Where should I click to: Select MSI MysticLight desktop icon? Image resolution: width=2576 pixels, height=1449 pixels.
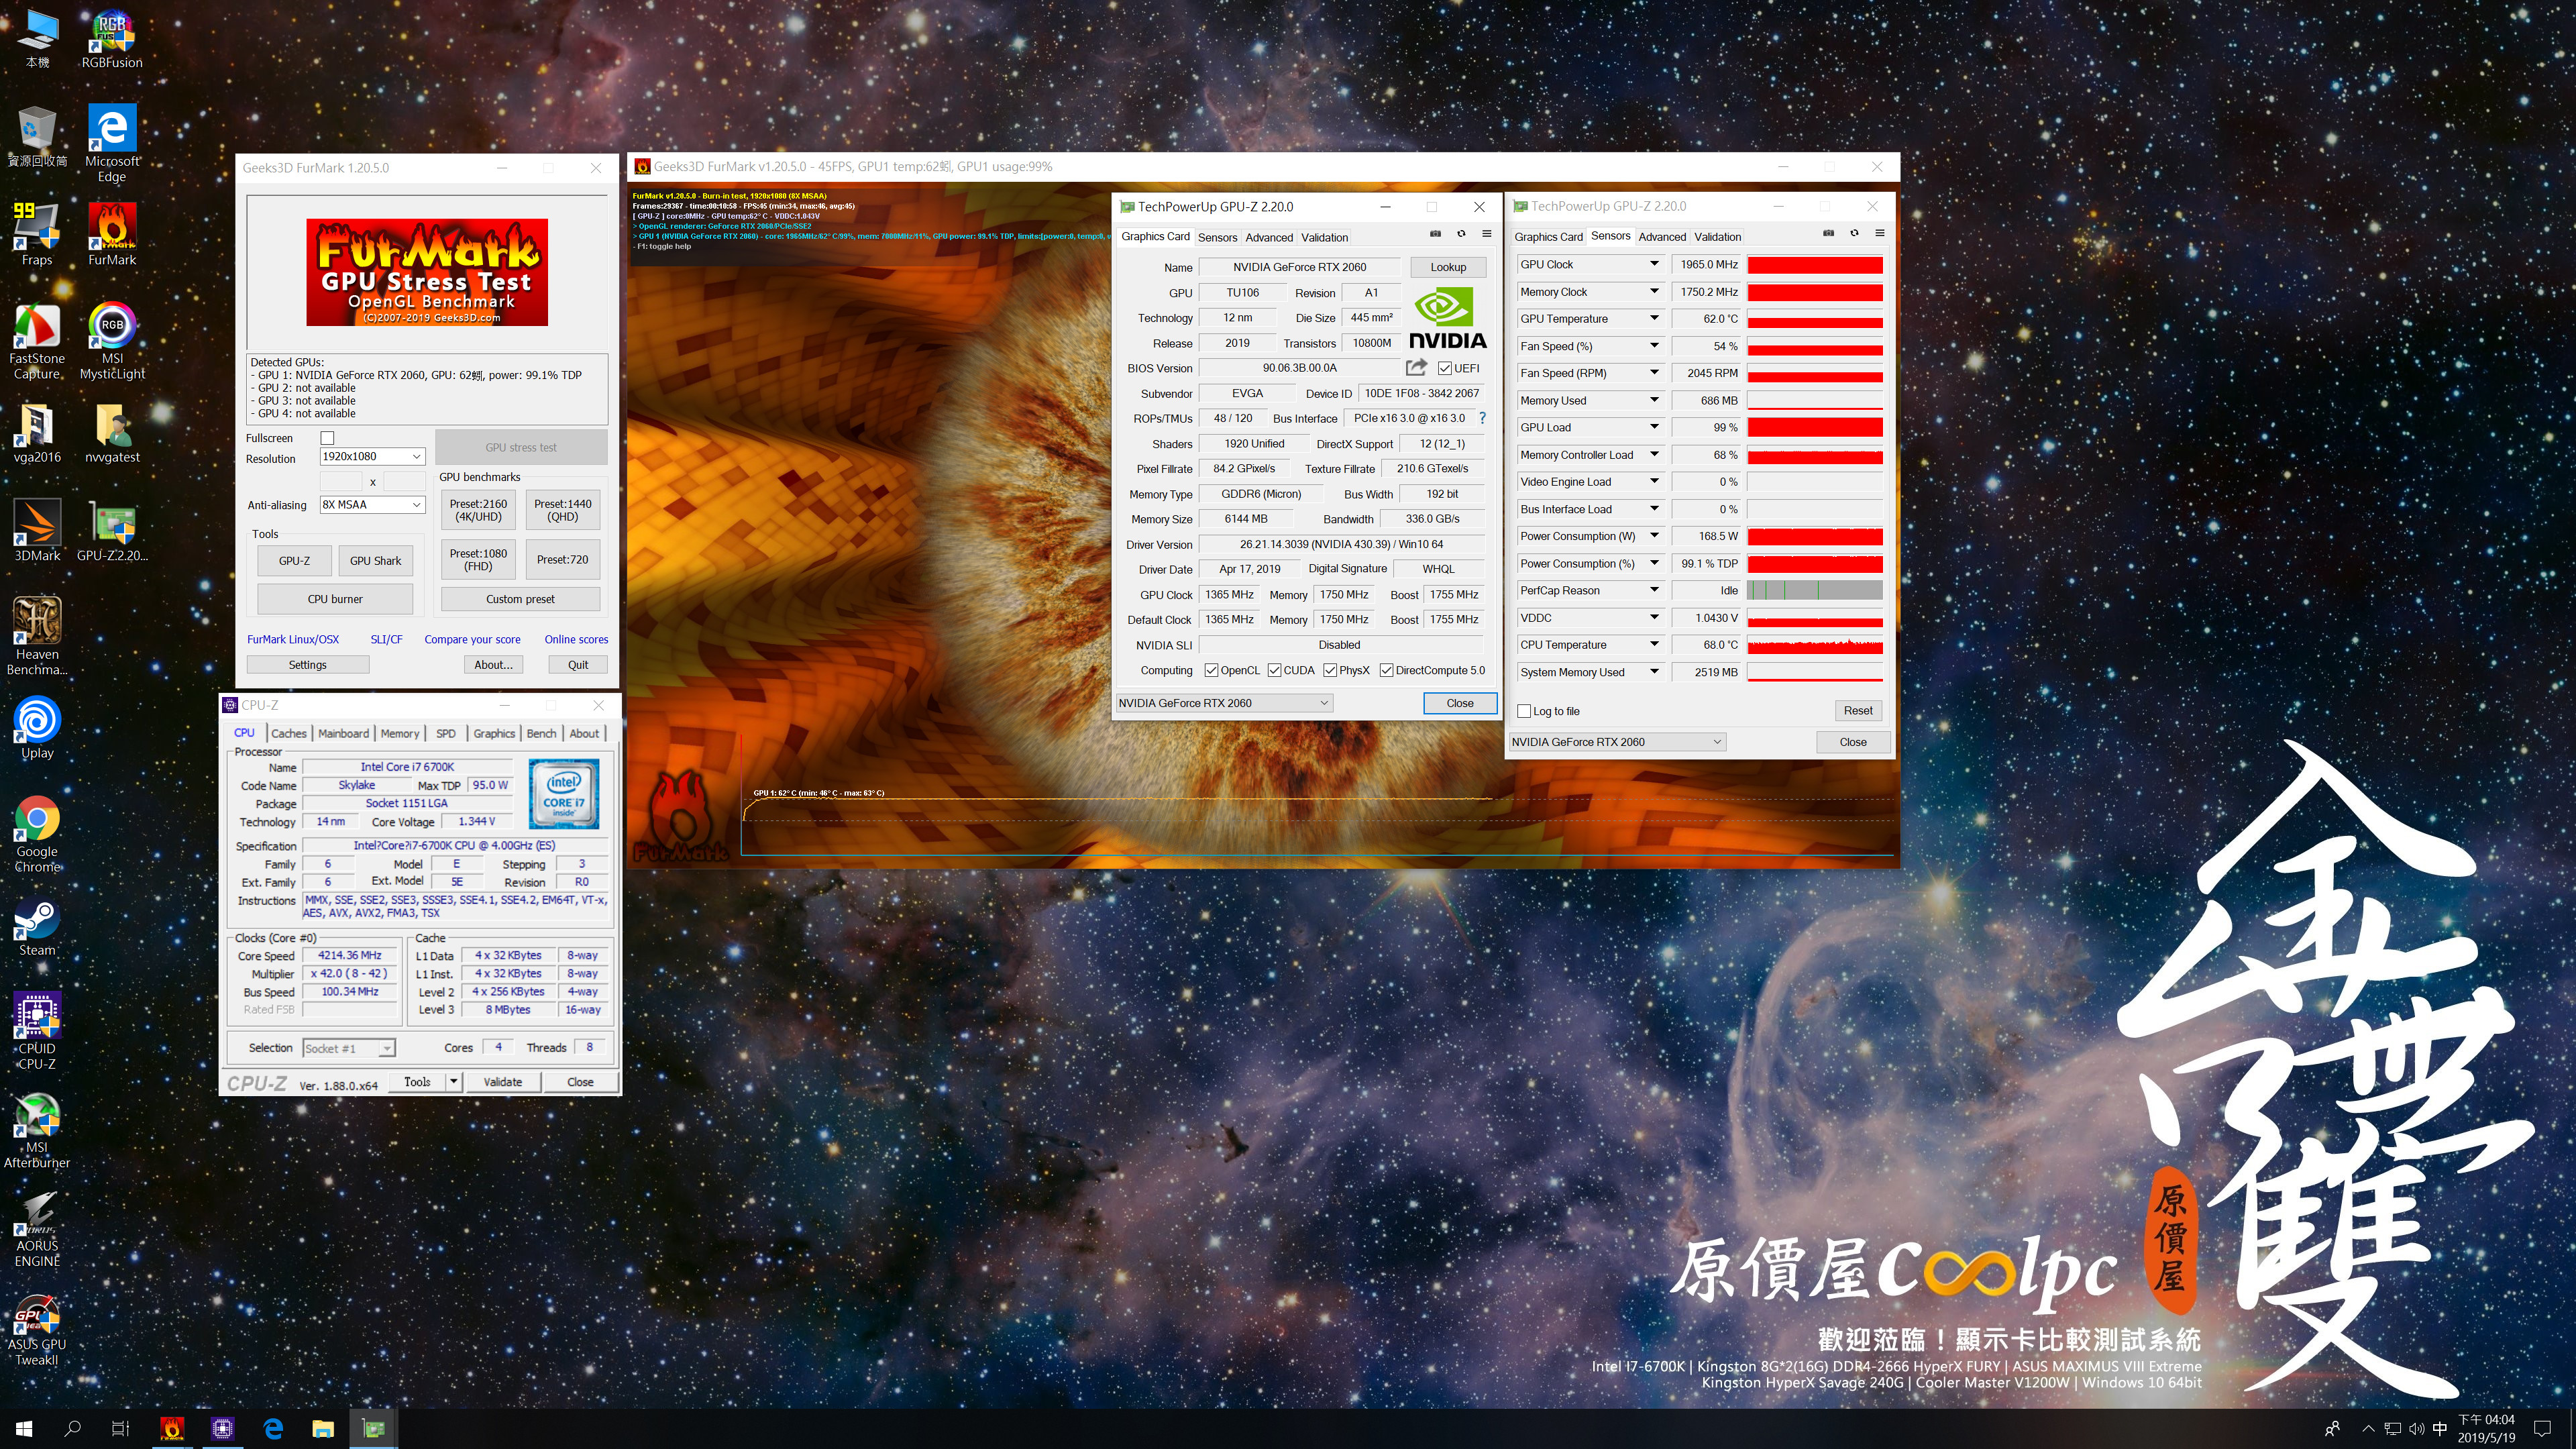[x=112, y=340]
